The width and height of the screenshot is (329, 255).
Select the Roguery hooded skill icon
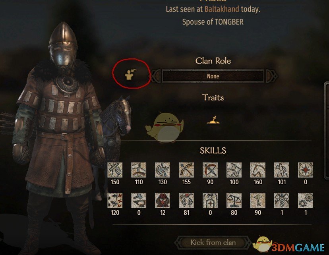[163, 201]
